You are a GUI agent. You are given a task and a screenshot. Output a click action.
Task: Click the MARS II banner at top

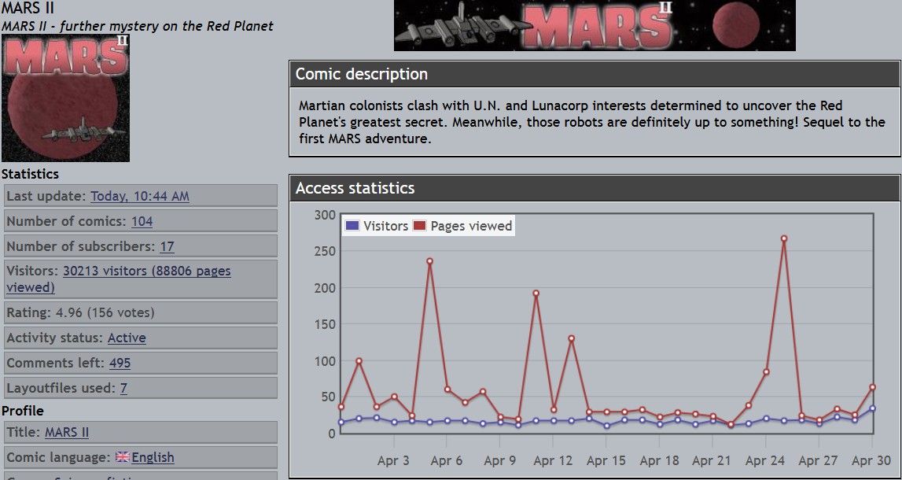[595, 25]
